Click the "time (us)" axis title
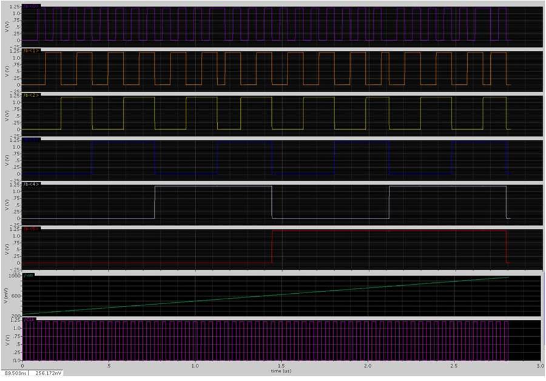This screenshot has width=546, height=381. (x=280, y=371)
